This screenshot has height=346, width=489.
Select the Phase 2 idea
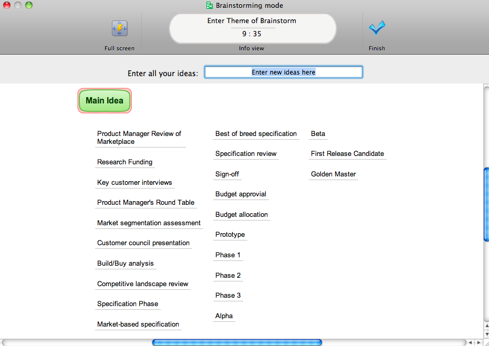(x=227, y=275)
